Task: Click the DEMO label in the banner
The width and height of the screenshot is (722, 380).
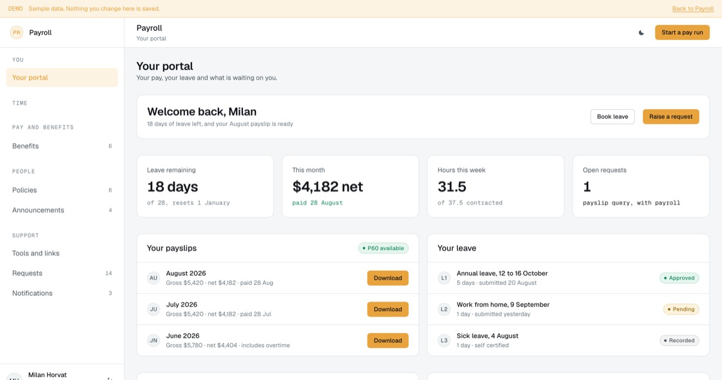Action: (15, 9)
